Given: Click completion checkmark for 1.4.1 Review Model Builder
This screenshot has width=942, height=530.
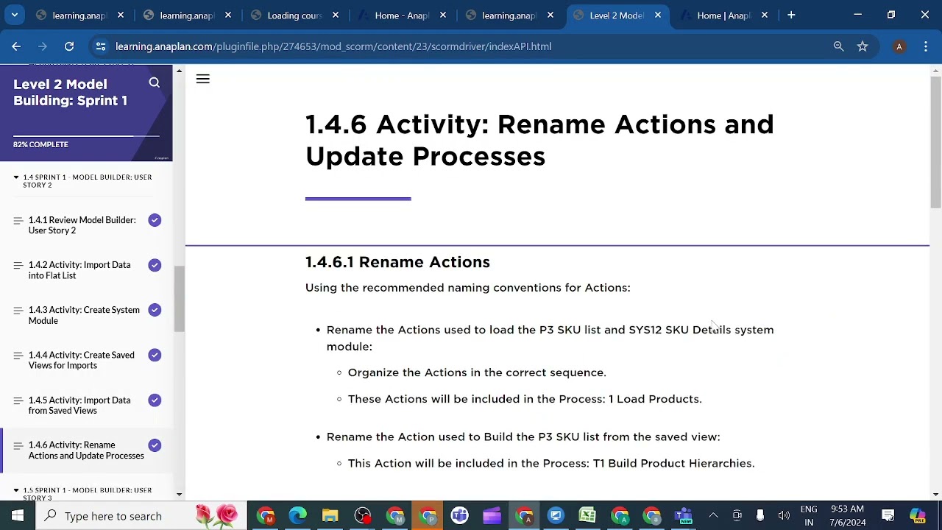Looking at the screenshot, I should coord(155,220).
